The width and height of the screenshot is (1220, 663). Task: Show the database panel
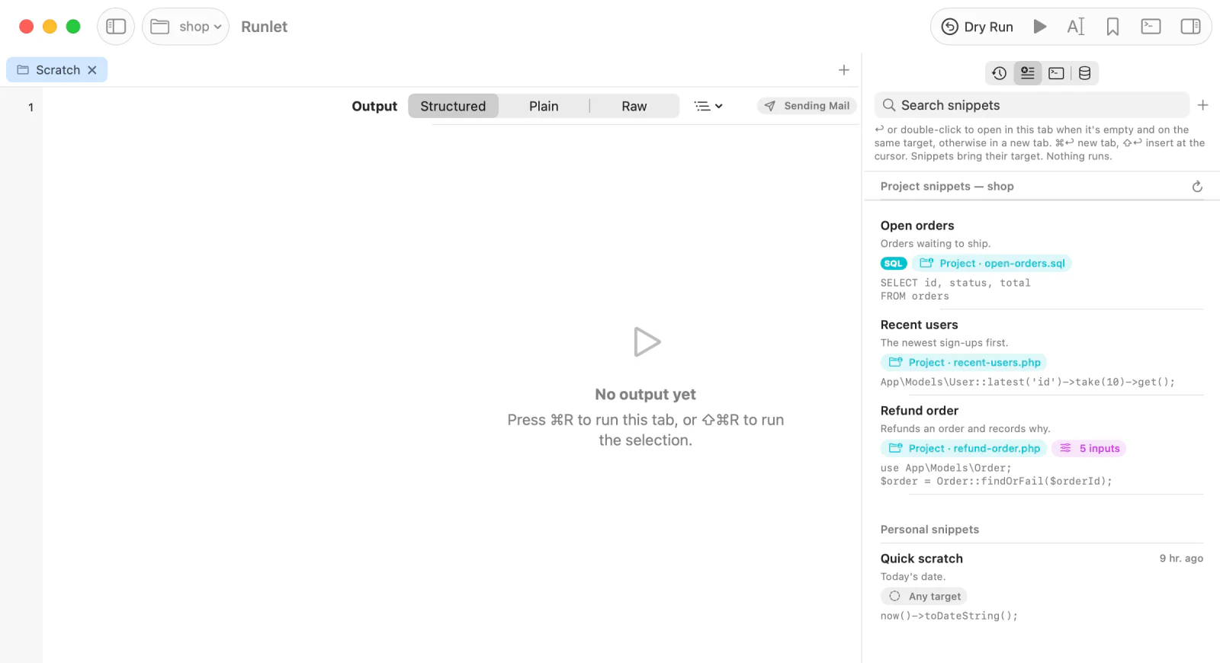(1084, 73)
